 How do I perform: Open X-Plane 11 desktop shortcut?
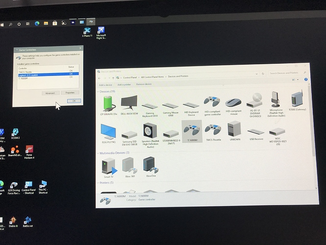(87, 32)
